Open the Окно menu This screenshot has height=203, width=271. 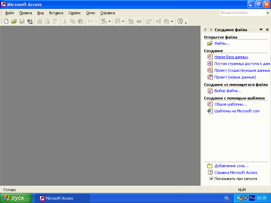(90, 13)
